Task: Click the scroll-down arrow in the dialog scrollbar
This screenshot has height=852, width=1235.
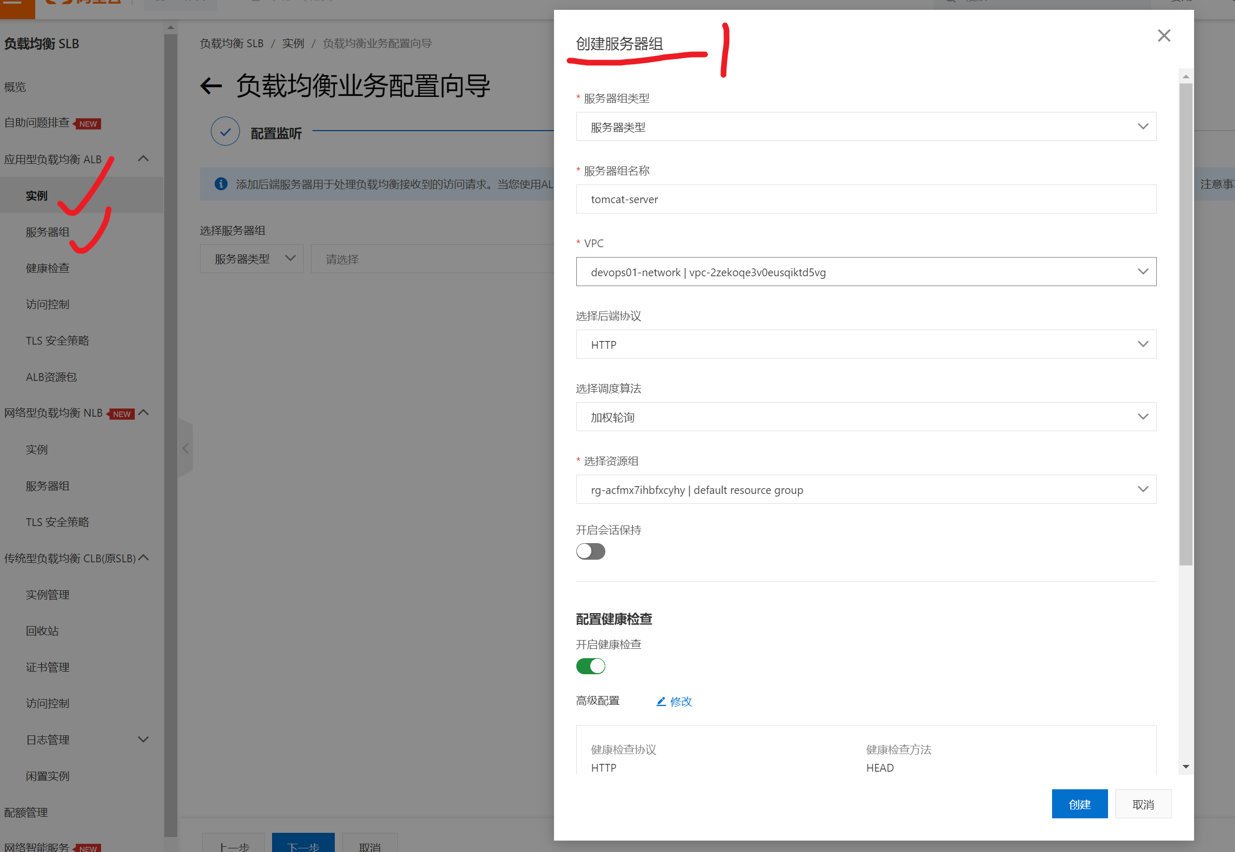Action: coord(1185,766)
